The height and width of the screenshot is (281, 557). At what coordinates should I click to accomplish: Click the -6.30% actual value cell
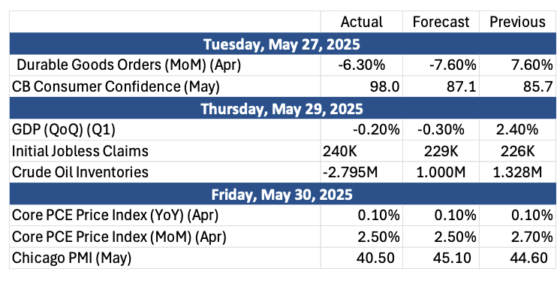click(x=362, y=65)
